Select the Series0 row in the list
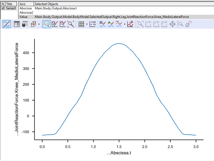Screen dimensions: 214x161 9,8
